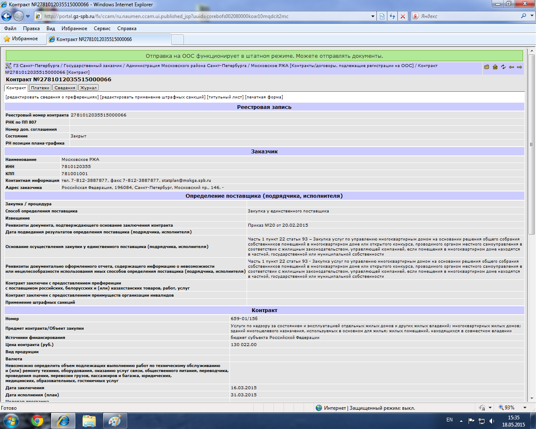The height and width of the screenshot is (429, 536).
Task: Click in the URL address field
Action: [205, 16]
